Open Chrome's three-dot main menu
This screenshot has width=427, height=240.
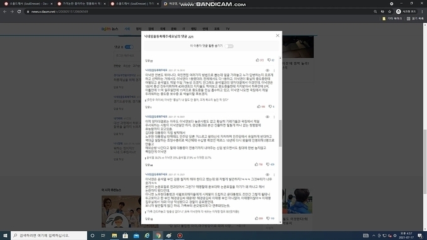(422, 11)
